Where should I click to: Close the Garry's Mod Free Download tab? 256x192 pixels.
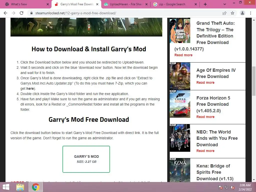[x=97, y=4]
